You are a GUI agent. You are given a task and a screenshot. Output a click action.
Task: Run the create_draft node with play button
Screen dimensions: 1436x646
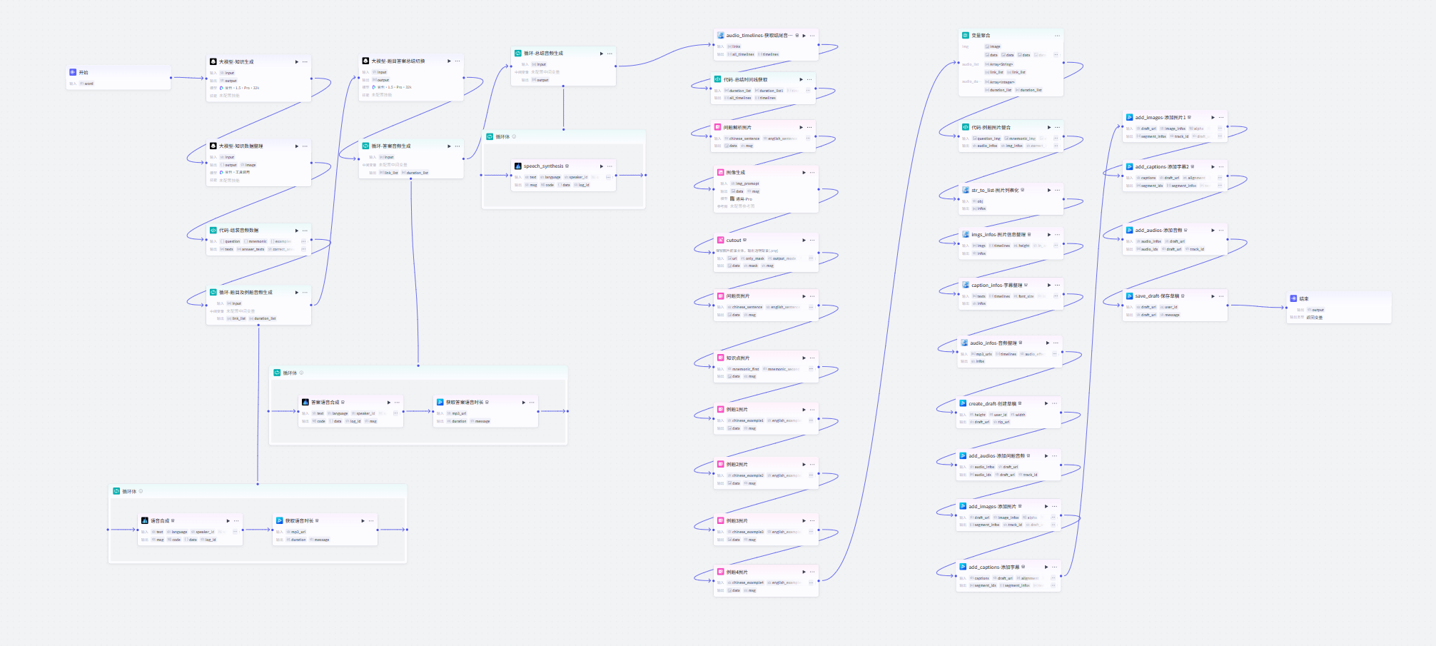1046,403
